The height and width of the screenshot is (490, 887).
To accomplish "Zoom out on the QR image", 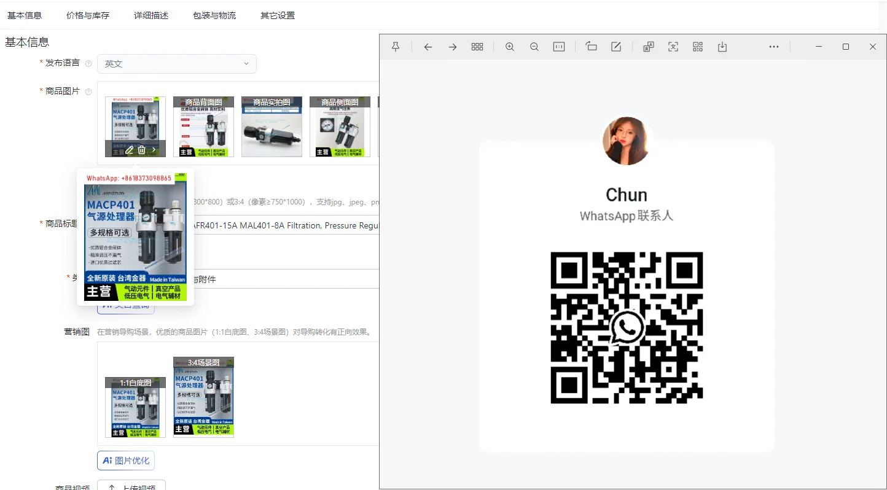I will pos(534,47).
